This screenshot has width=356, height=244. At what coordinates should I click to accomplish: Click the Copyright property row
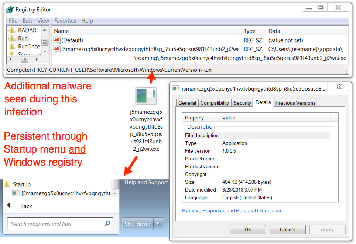(x=257, y=174)
